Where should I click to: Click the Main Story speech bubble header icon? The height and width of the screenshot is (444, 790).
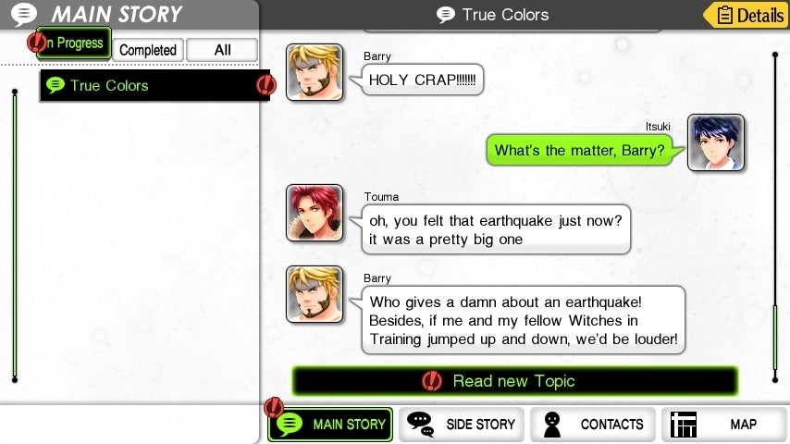tap(24, 14)
